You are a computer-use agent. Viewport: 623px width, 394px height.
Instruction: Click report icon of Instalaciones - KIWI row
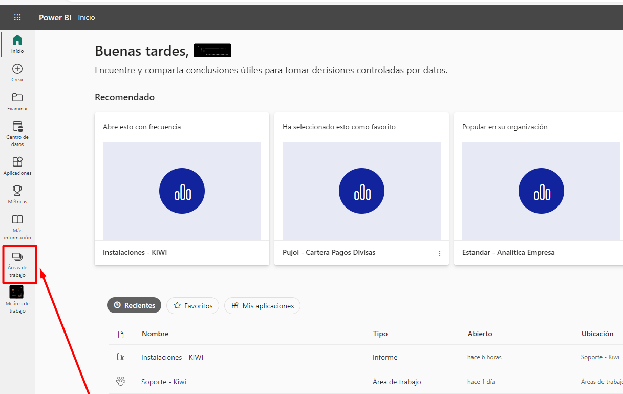pyautogui.click(x=121, y=357)
